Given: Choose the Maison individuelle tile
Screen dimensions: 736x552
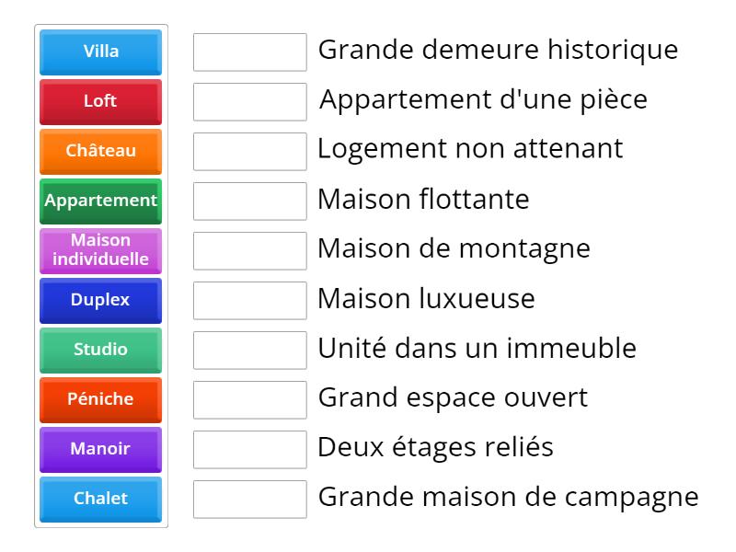Looking at the screenshot, I should 99,251.
